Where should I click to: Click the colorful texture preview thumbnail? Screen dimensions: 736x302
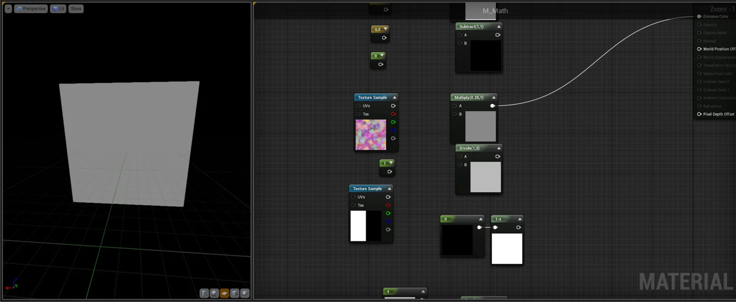(x=370, y=134)
